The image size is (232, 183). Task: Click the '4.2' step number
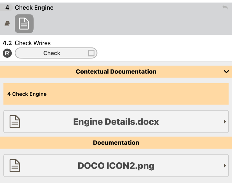(7, 43)
